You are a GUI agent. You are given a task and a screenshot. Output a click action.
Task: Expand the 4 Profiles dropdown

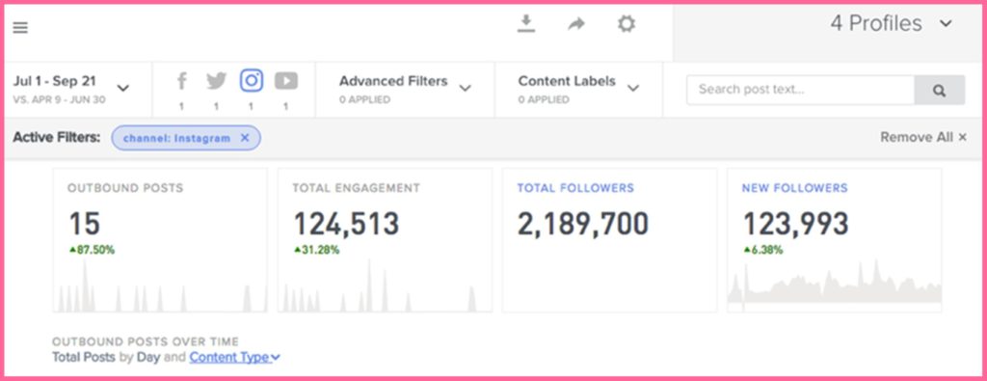pos(892,24)
